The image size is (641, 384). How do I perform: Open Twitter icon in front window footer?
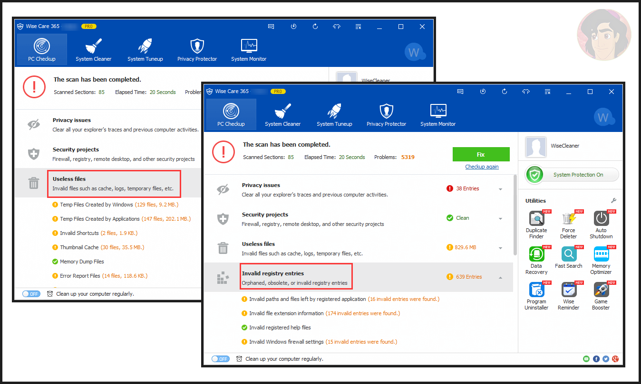[x=606, y=359]
